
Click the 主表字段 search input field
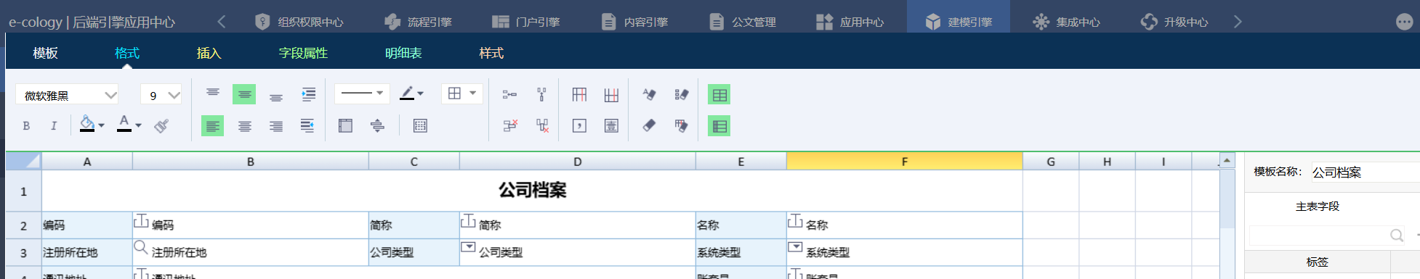point(1328,235)
